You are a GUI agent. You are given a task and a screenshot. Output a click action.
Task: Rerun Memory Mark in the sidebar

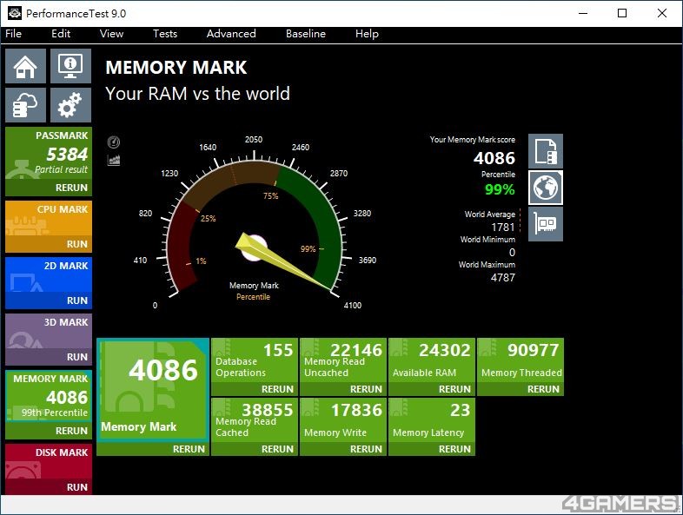(49, 431)
